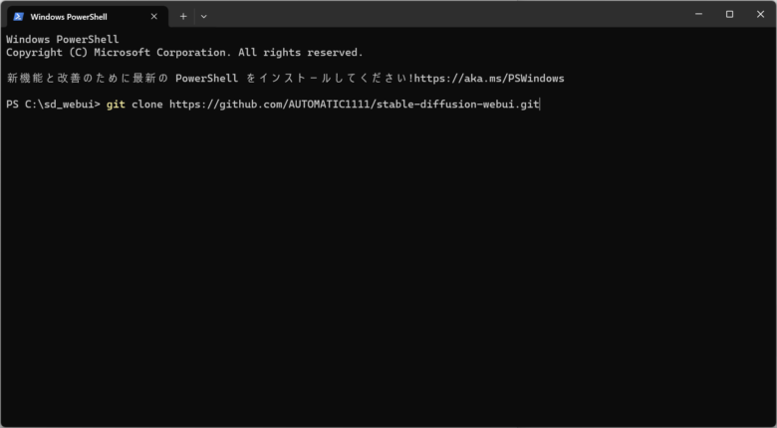
Task: Click the Windows PowerShell header line in output
Action: [x=63, y=40]
